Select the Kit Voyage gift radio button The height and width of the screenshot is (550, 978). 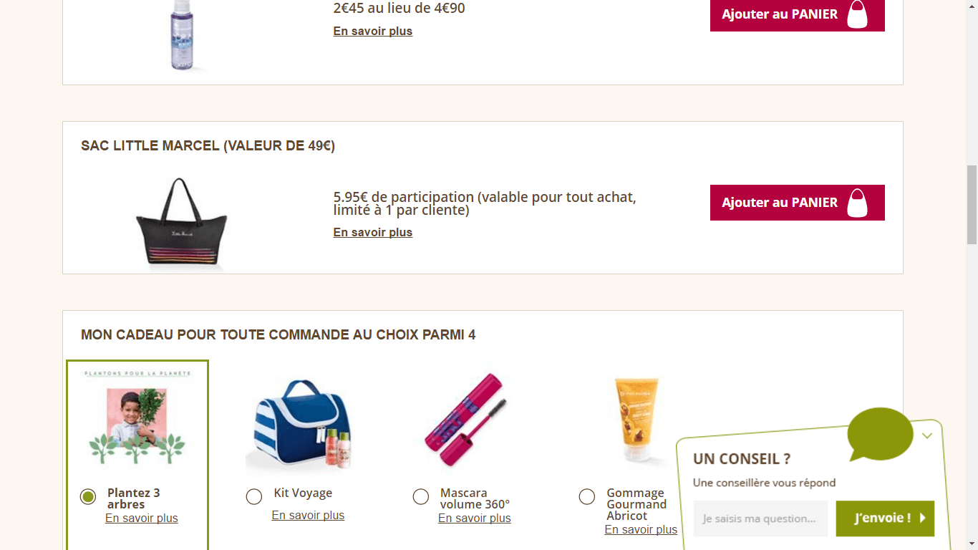pos(254,497)
